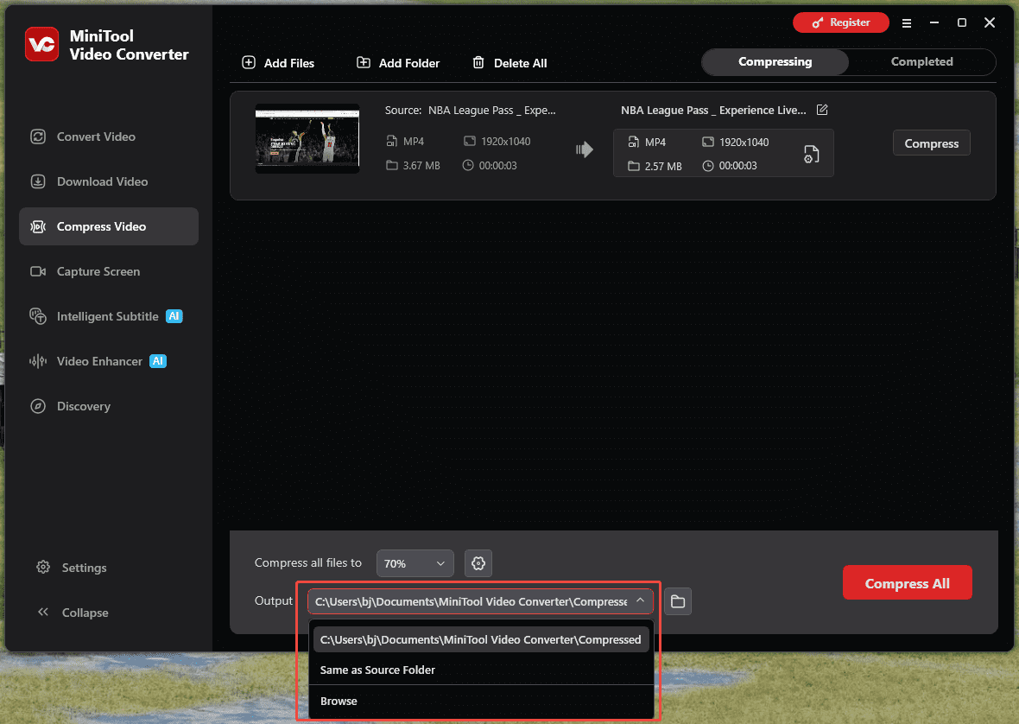
Task: Click the Download Video sidebar icon
Action: pyautogui.click(x=38, y=181)
